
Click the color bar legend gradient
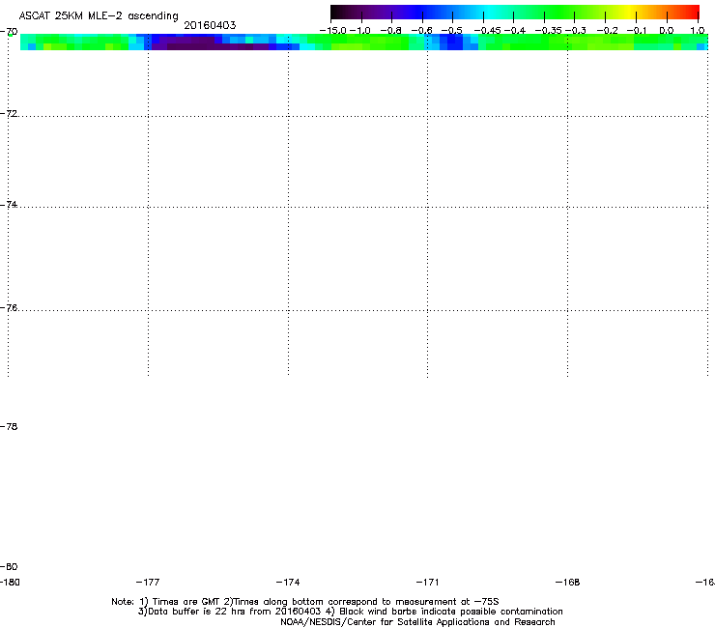pyautogui.click(x=515, y=12)
